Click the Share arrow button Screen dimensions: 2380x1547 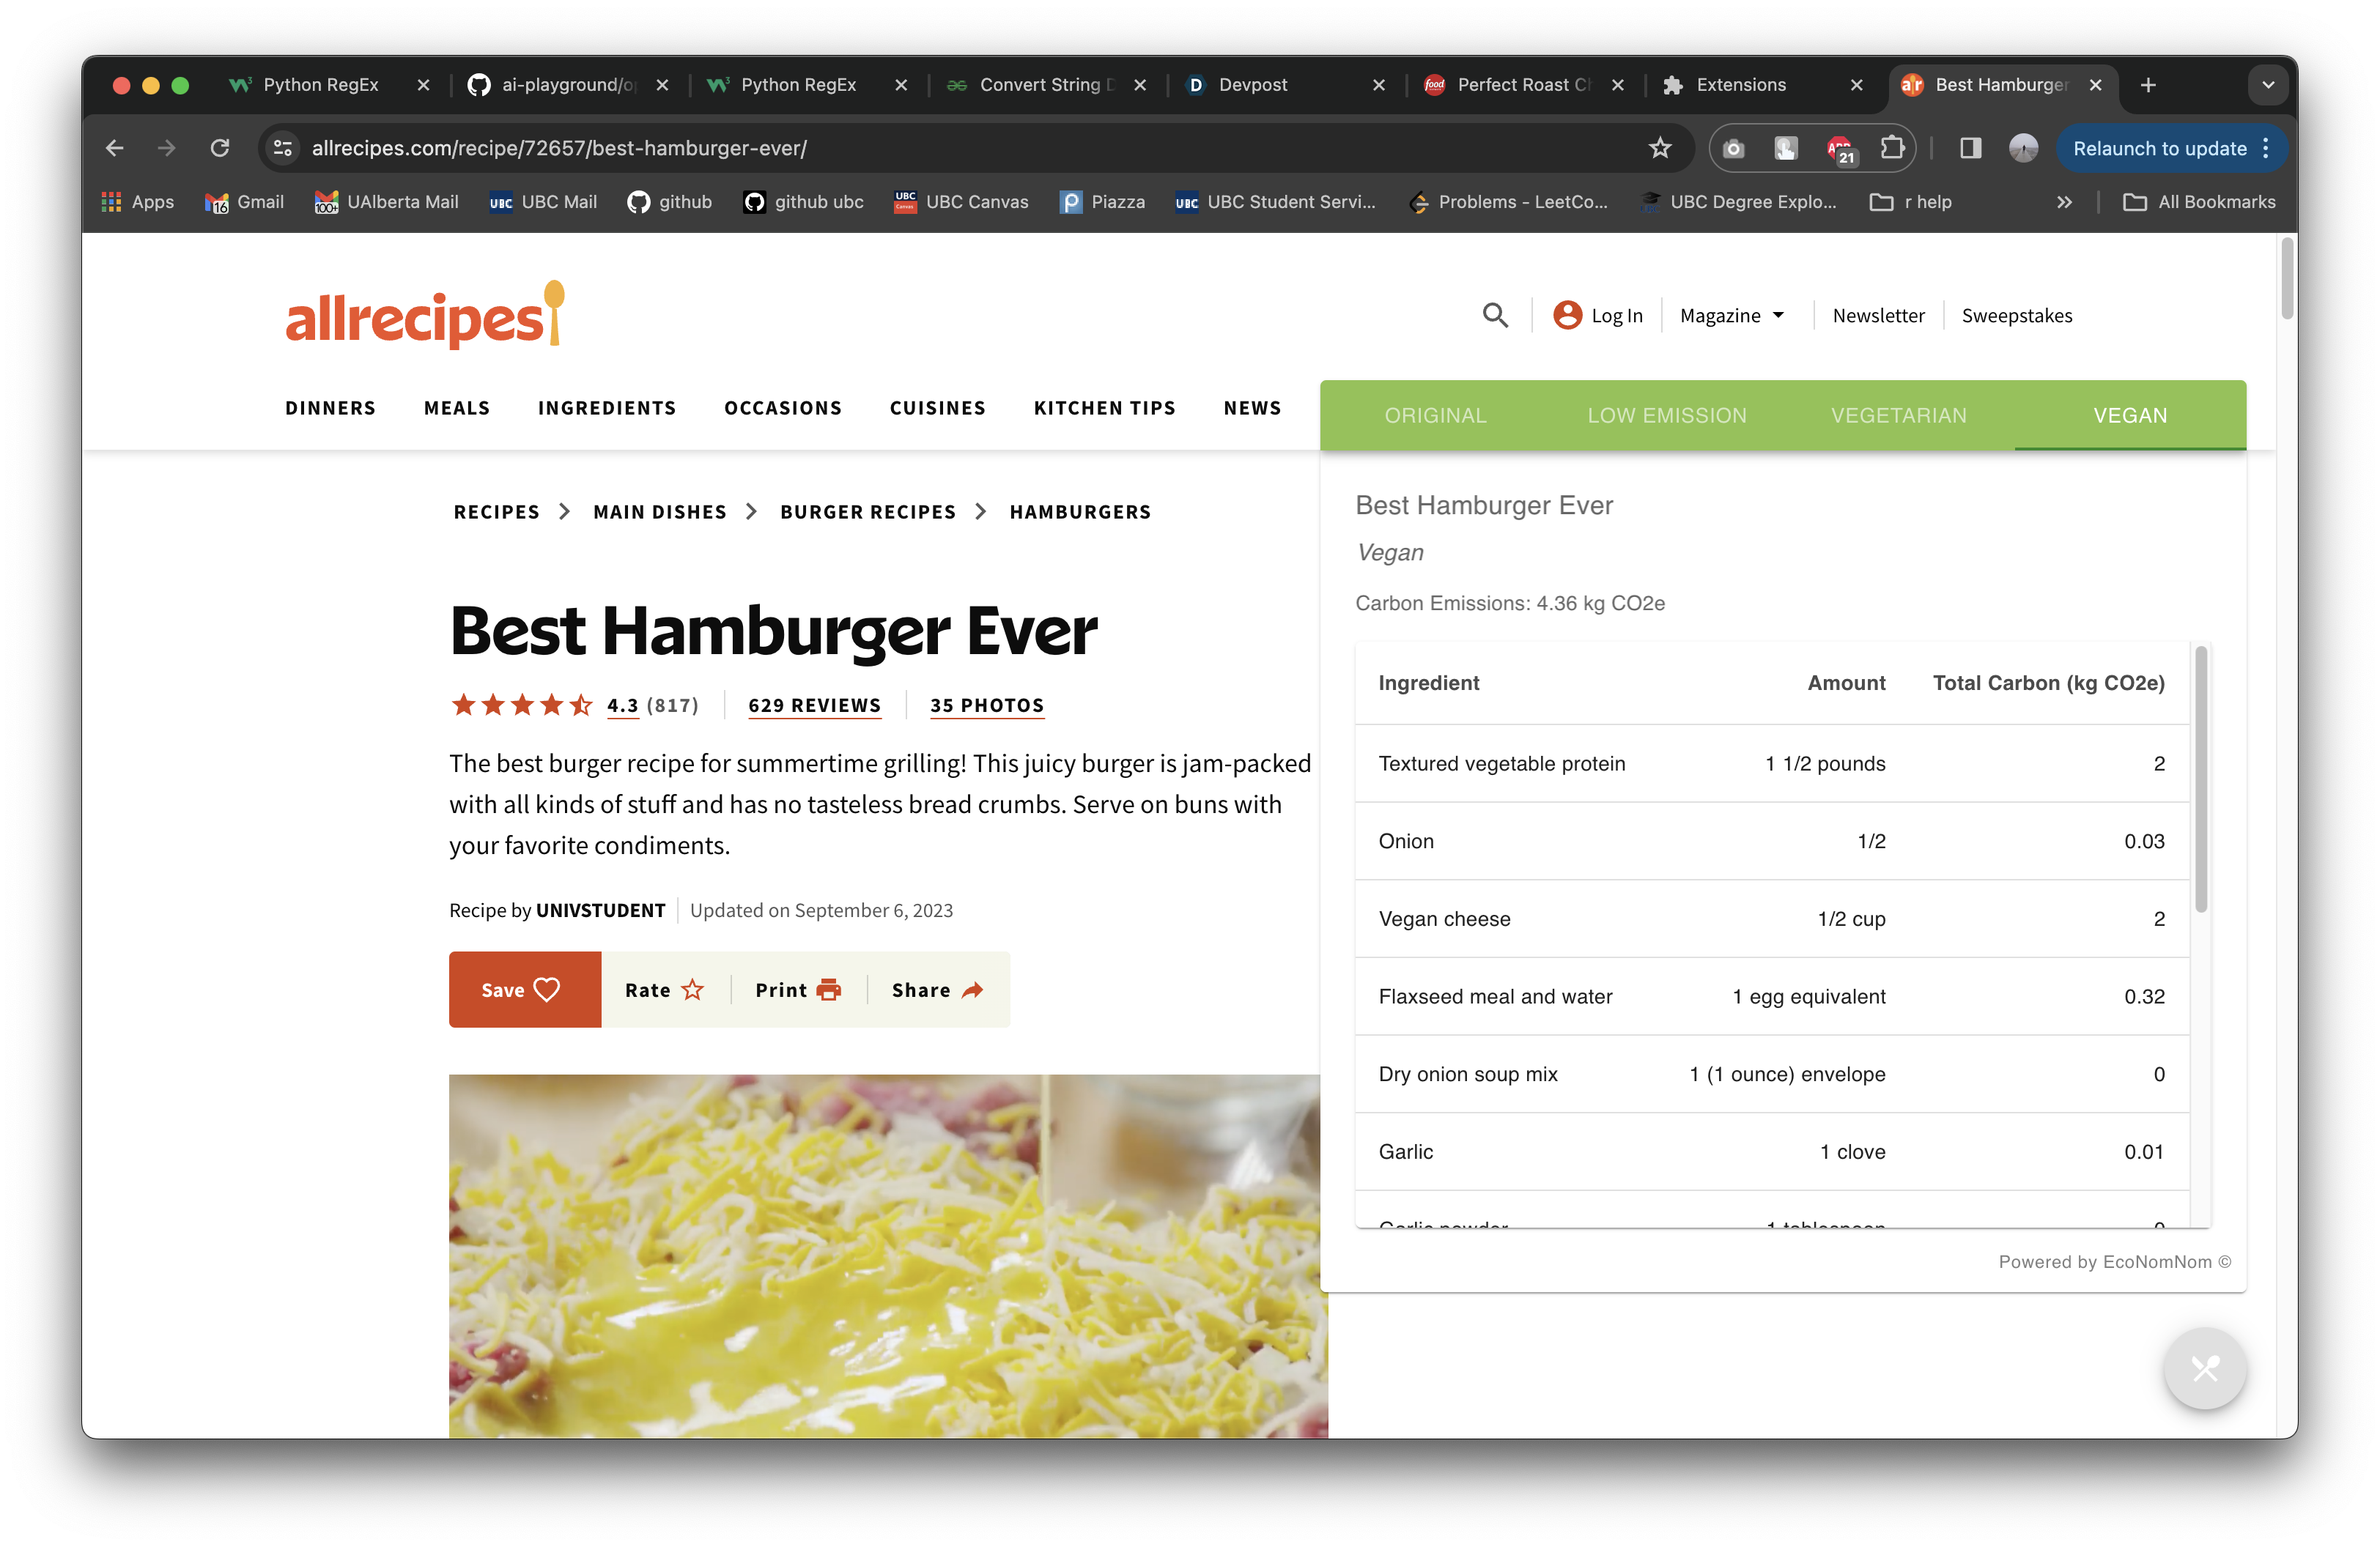pyautogui.click(x=937, y=990)
